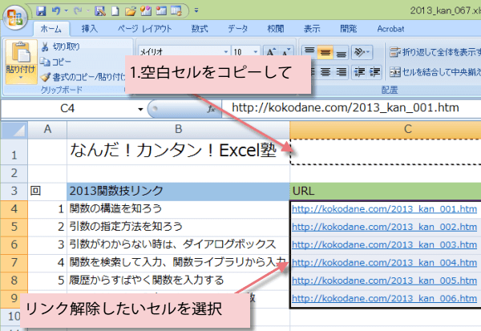
Task: Open the font name dropdown メイリオ
Action: (226, 52)
